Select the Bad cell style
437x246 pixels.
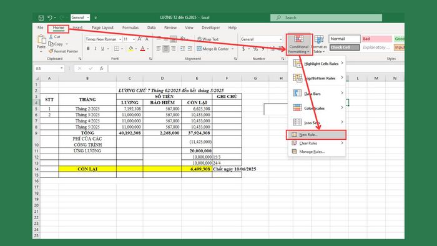tap(377, 39)
